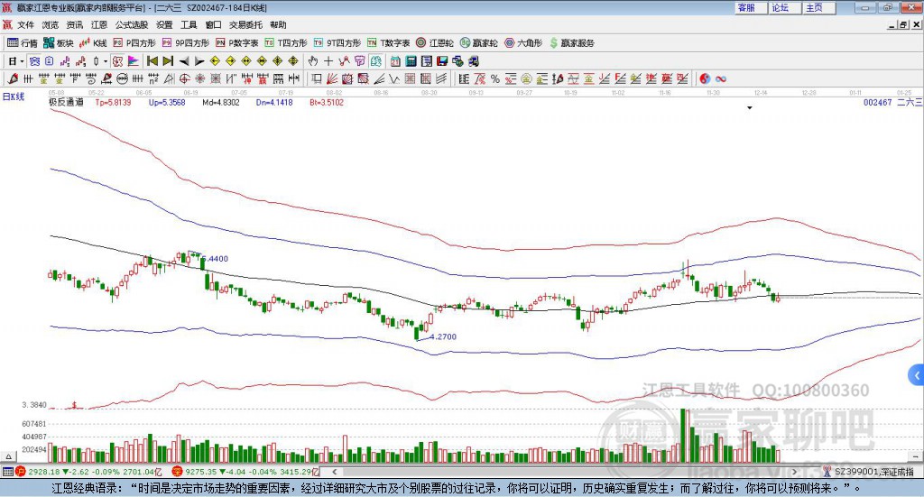Click the black left arrow icon
Screen dimensions: 924x497
point(184,61)
